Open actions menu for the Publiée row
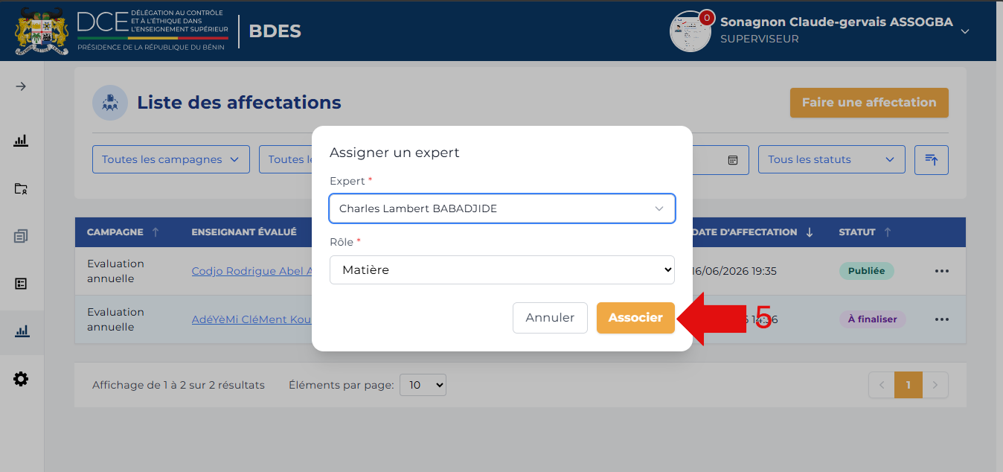The width and height of the screenshot is (1003, 472). point(942,271)
